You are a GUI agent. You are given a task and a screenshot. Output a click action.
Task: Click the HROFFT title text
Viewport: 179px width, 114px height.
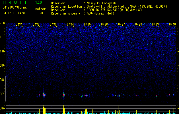coord(18,2)
